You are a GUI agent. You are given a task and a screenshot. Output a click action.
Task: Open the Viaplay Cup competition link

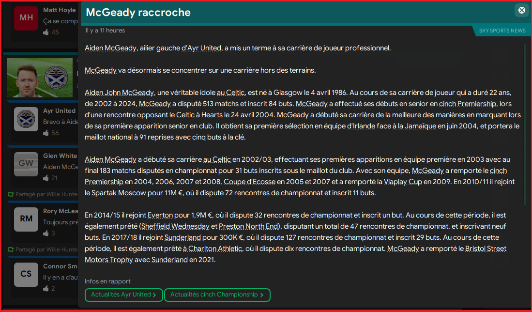403,182
